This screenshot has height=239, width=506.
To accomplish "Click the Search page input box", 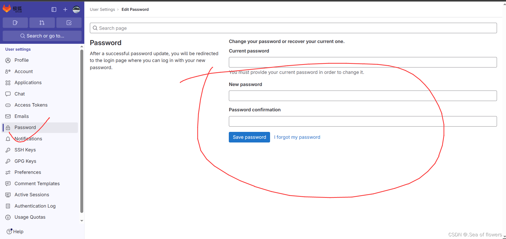I will [x=293, y=28].
